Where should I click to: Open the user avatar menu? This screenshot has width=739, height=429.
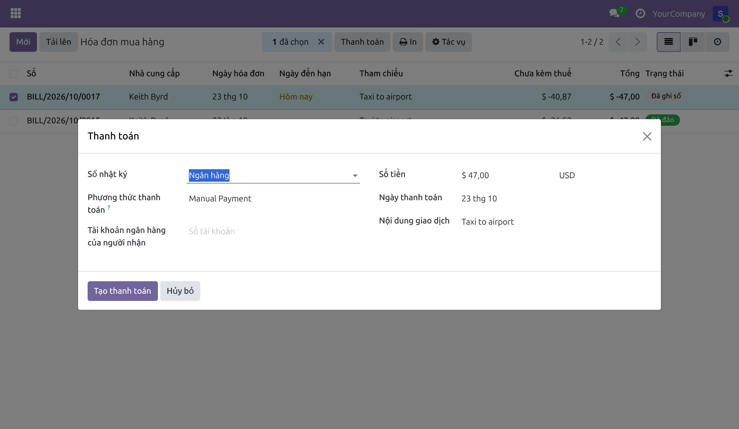(721, 14)
